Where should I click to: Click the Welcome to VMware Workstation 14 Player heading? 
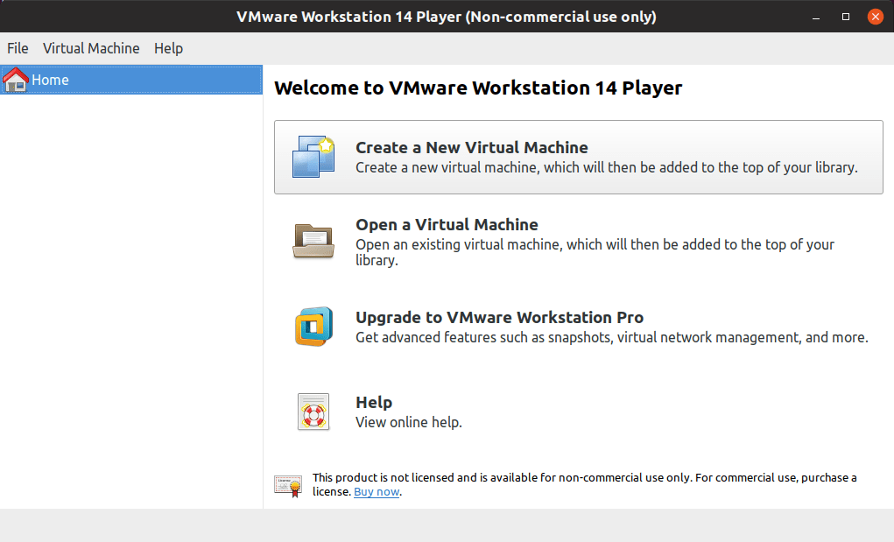coord(478,88)
